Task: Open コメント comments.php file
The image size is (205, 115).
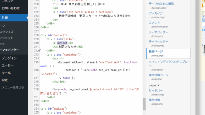Action: click(154, 23)
